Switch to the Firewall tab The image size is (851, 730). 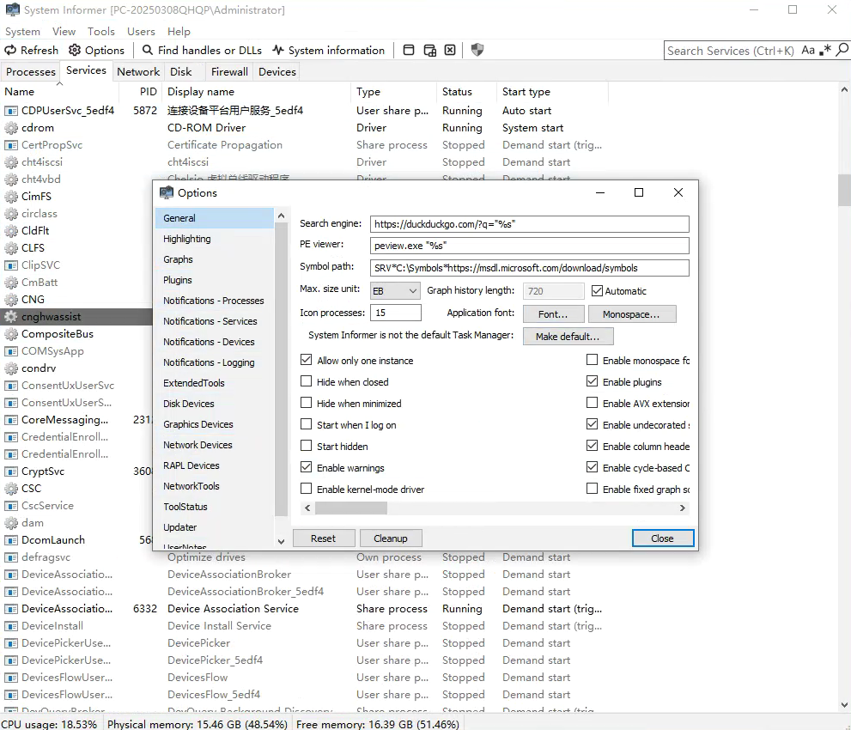coord(229,71)
